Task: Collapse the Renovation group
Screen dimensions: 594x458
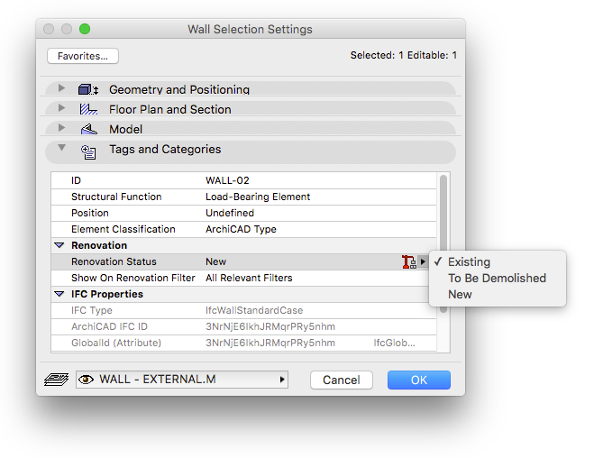Action: click(x=59, y=245)
